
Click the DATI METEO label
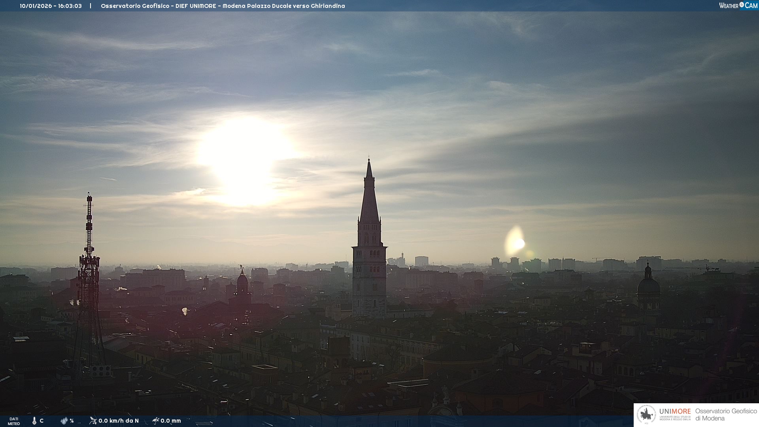[14, 421]
